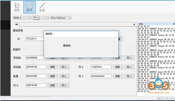Click 读取 for the 页 2 row
This screenshot has width=175, height=101.
coord(118,67)
